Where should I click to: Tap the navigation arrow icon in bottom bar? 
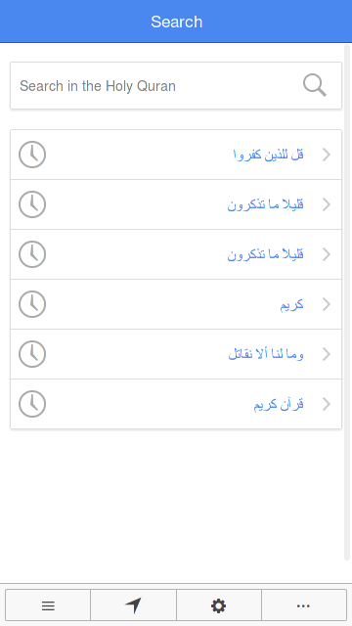click(133, 606)
